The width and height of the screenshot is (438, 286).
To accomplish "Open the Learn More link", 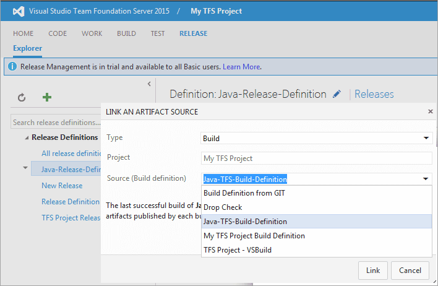I will (x=241, y=66).
